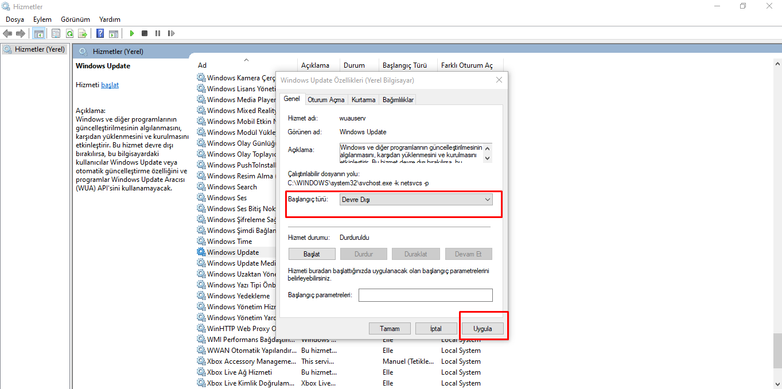Open the Görünüm menu
This screenshot has height=389, width=782.
[75, 19]
